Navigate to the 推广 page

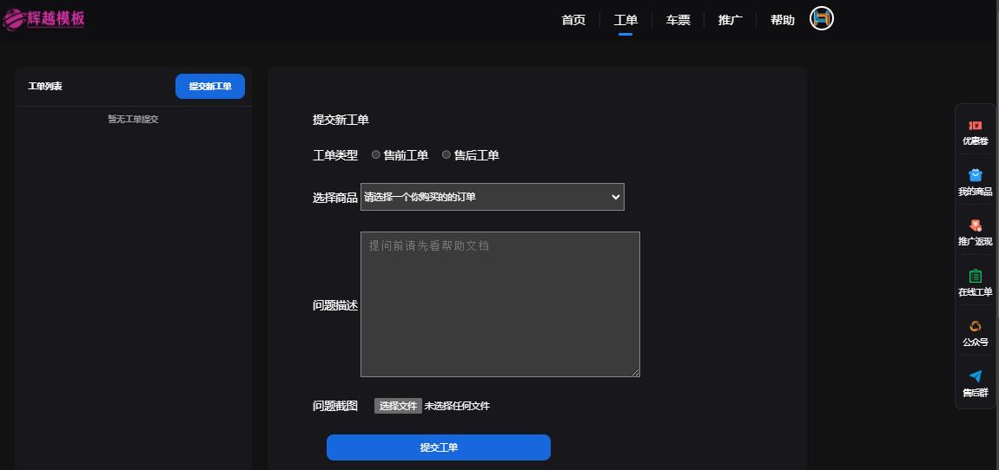[x=730, y=20]
